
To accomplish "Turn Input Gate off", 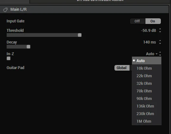I will pyautogui.click(x=137, y=21).
